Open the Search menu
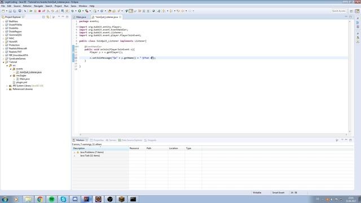 49,6
